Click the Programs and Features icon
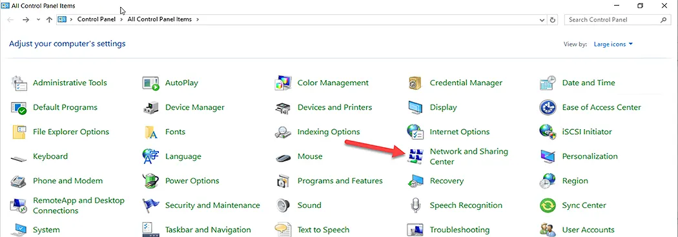The width and height of the screenshot is (678, 237). 283,181
